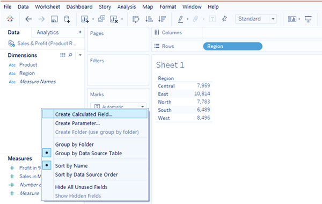Sort descending toolbar icon
The image size is (322, 204).
(x=162, y=19)
